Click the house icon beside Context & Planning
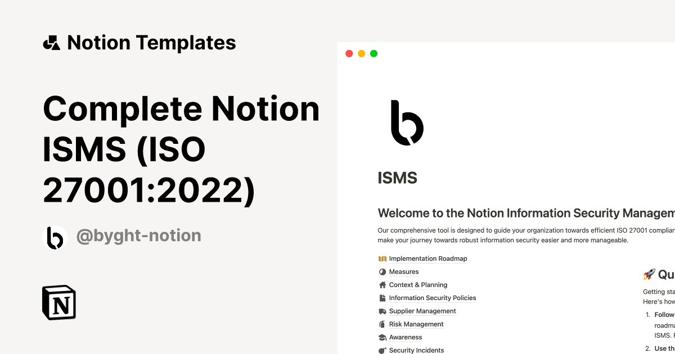675x354 pixels. (382, 285)
